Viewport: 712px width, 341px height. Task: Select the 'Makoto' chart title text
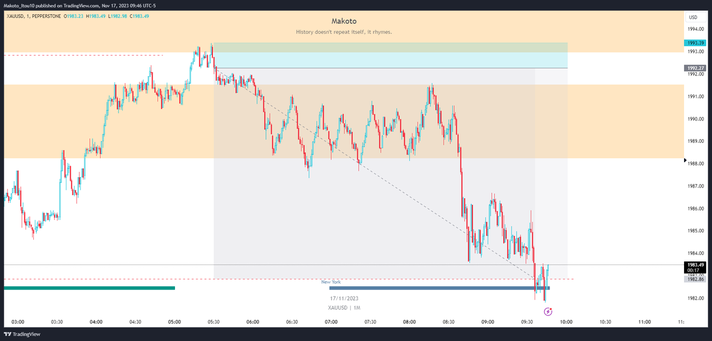click(x=344, y=21)
